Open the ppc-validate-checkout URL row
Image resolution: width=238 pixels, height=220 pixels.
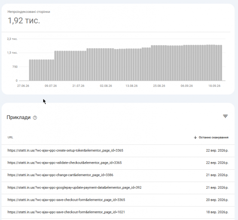pos(118,163)
